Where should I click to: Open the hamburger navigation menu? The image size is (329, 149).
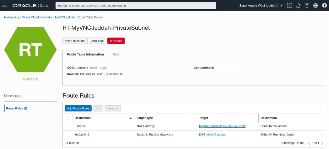click(x=5, y=5)
